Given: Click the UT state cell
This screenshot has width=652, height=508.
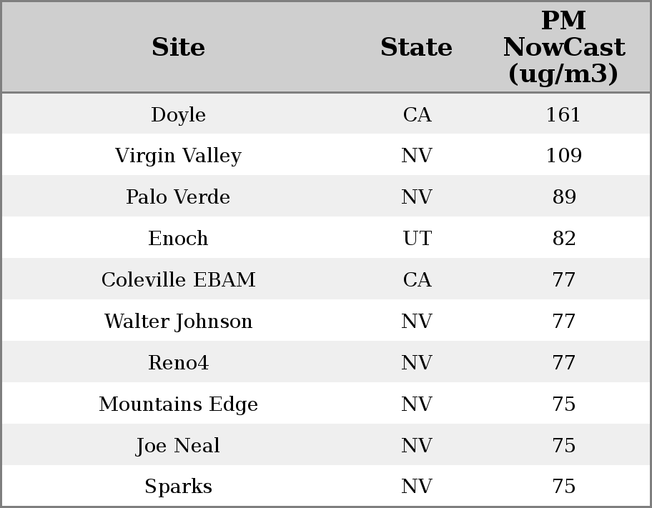Looking at the screenshot, I should coord(417,239).
